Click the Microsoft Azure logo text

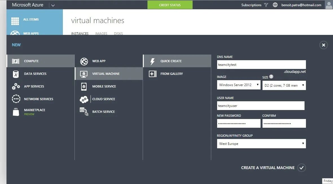tap(28, 5)
